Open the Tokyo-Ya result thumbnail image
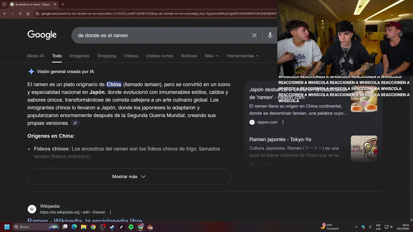Image resolution: width=413 pixels, height=232 pixels. point(364,149)
